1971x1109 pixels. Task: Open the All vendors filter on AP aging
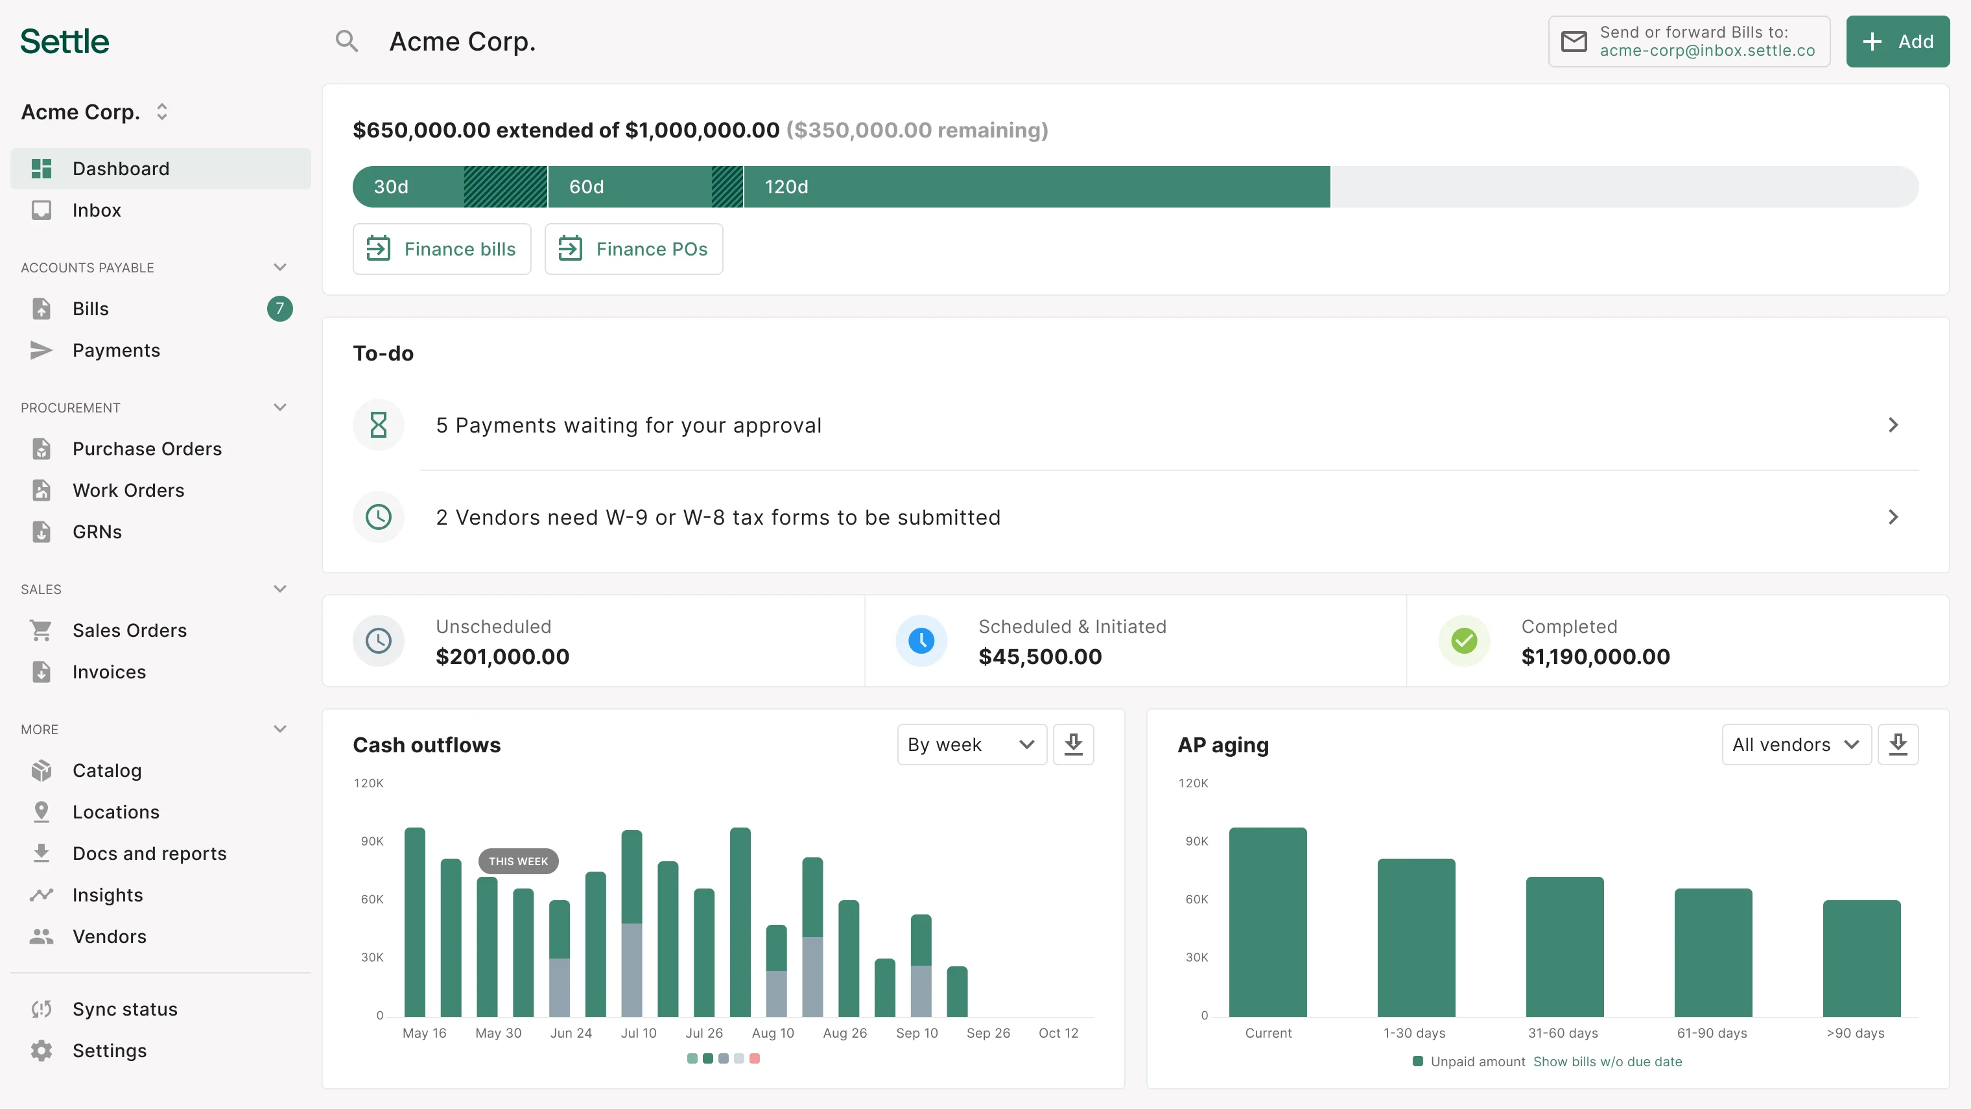[1797, 743]
